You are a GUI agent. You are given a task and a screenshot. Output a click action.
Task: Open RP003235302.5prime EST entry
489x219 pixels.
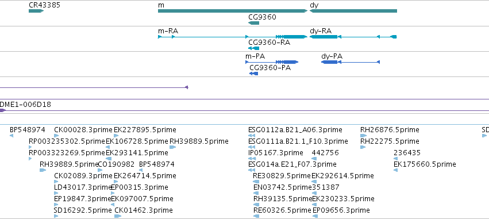[67, 141]
